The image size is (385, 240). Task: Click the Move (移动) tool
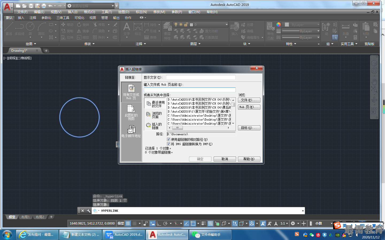coord(67,25)
